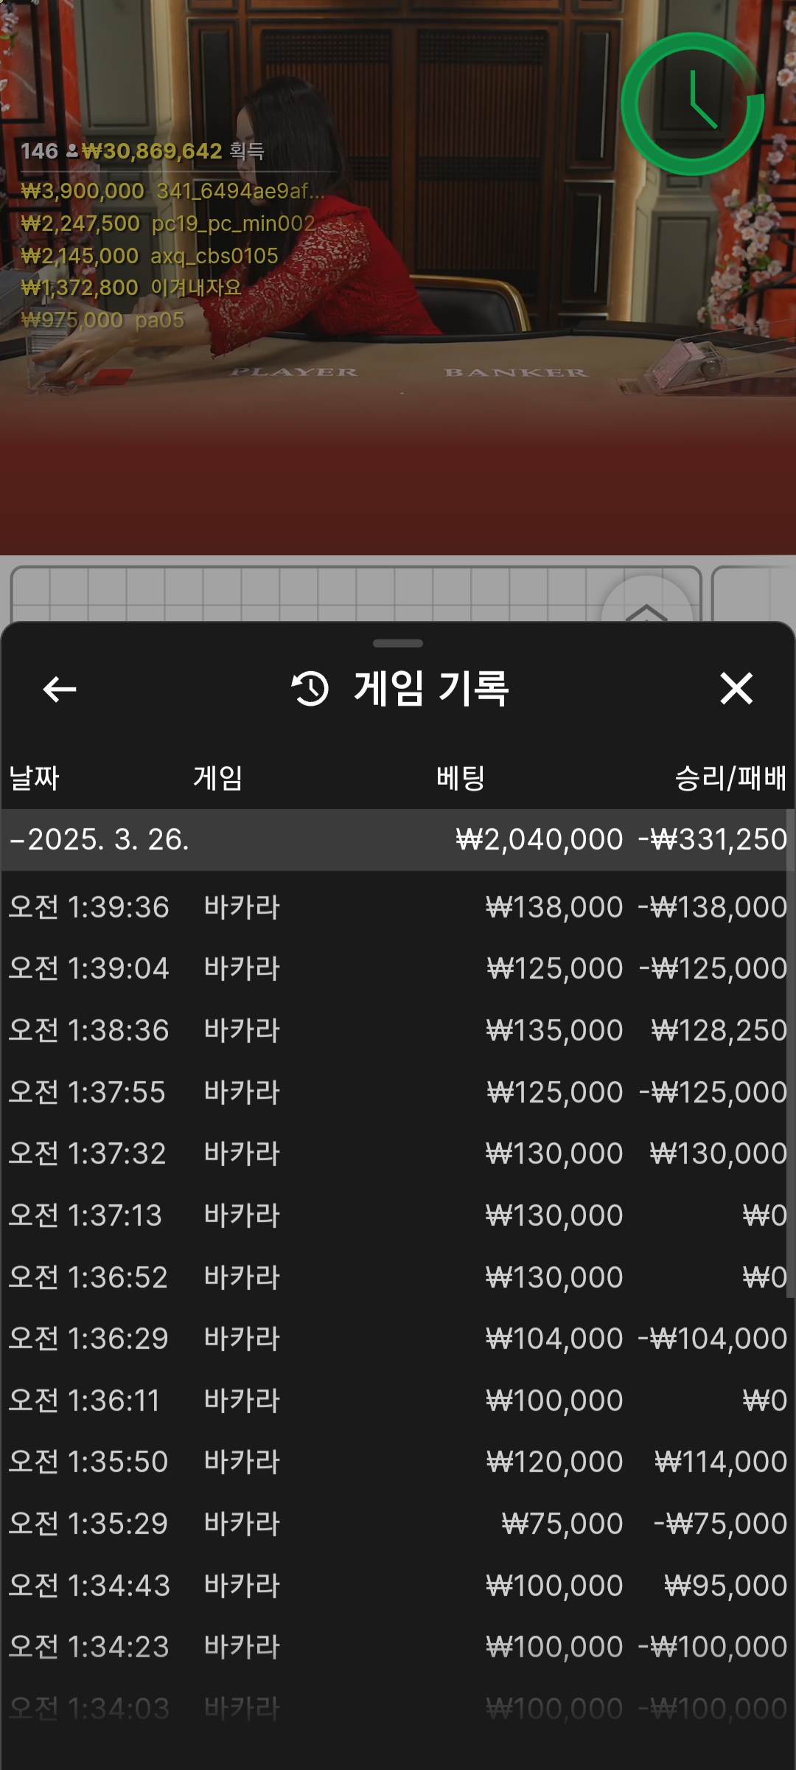Tap the back arrow in game history
Screen dimensions: 796x1770
[x=60, y=690]
